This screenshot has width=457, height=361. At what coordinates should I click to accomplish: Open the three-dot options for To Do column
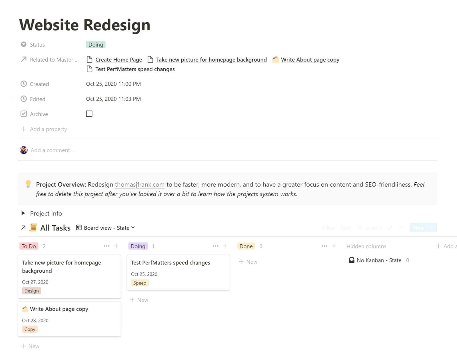(x=107, y=246)
